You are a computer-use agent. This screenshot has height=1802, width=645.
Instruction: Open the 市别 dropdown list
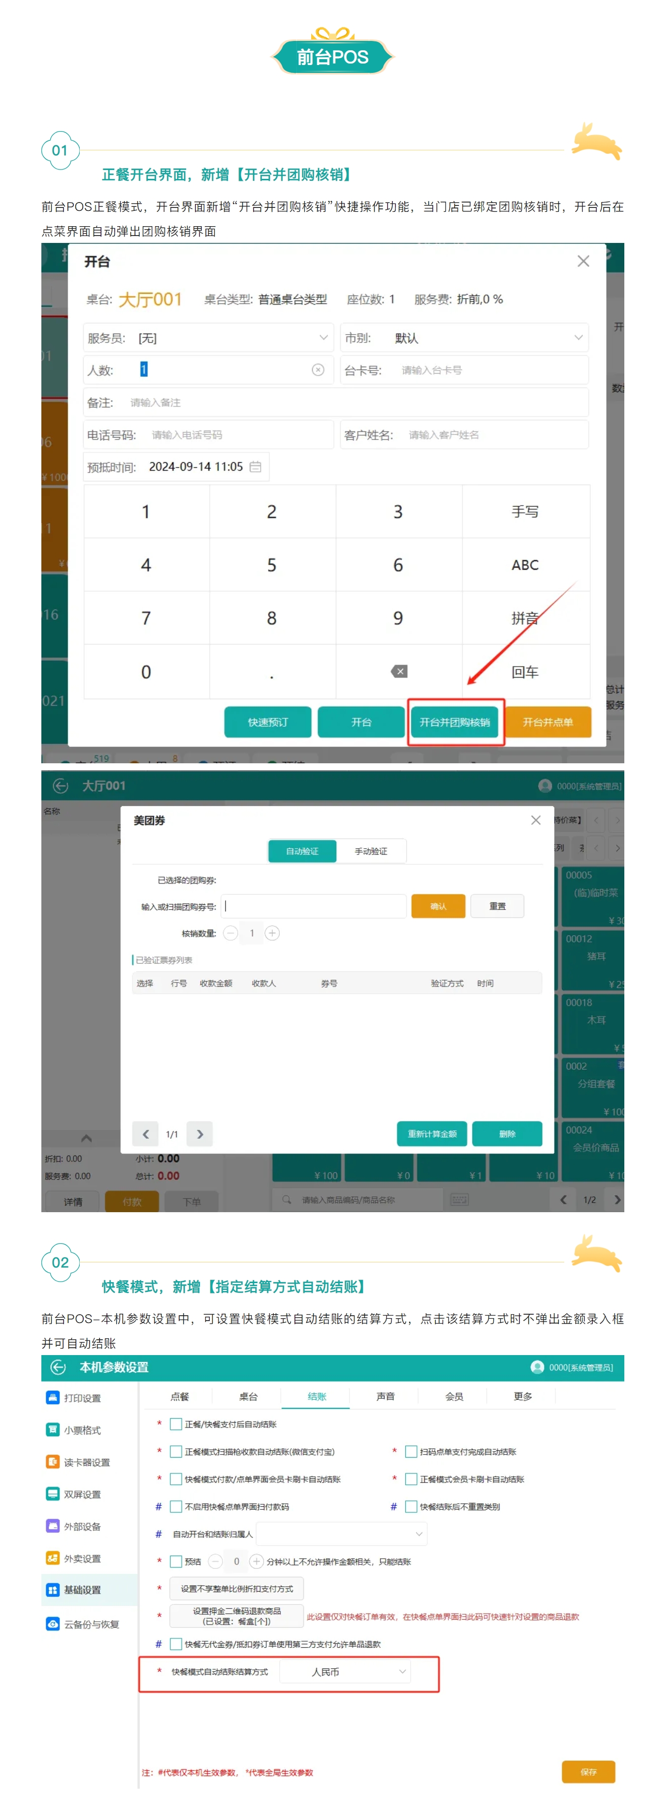coord(578,338)
